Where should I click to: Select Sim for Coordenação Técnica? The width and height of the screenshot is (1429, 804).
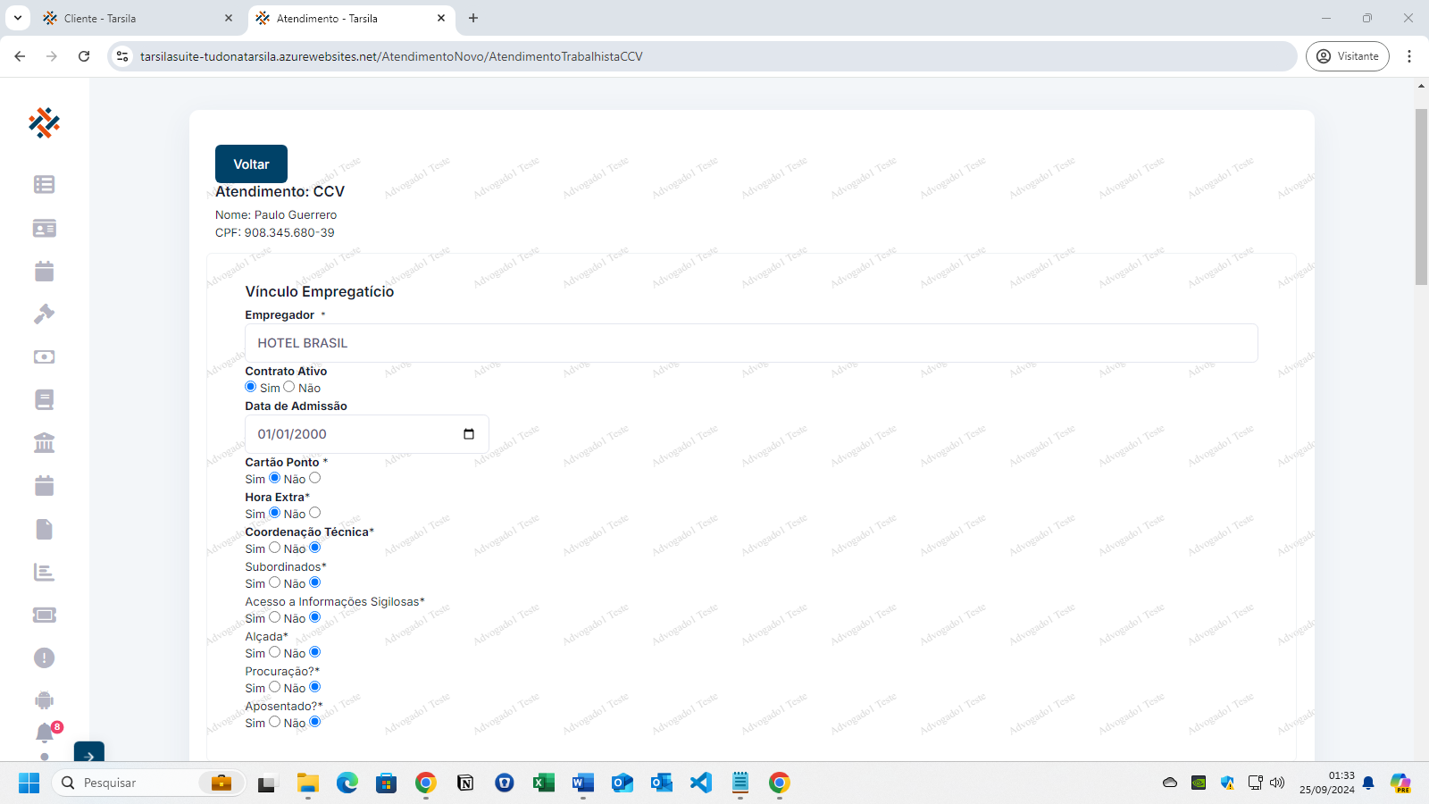275,548
